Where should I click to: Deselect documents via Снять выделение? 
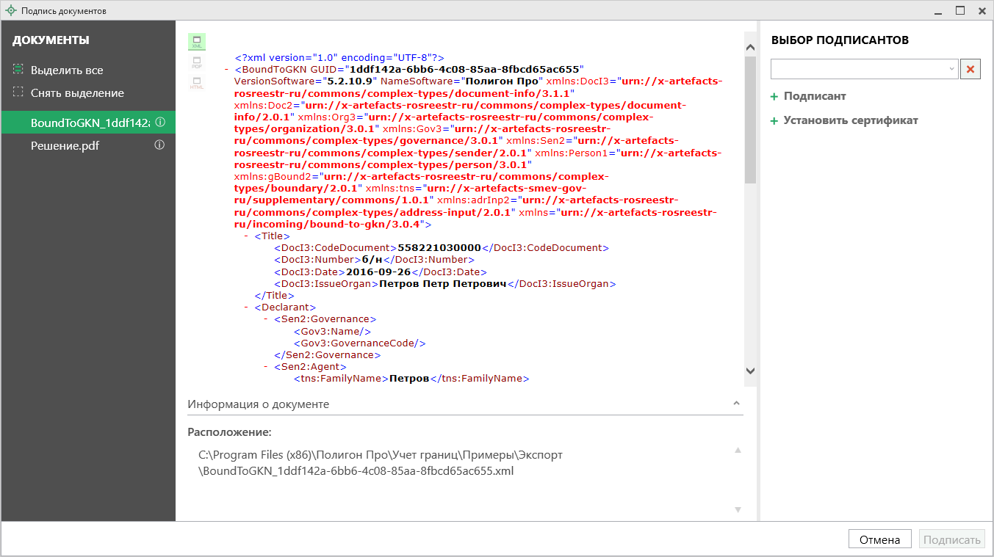coord(76,93)
